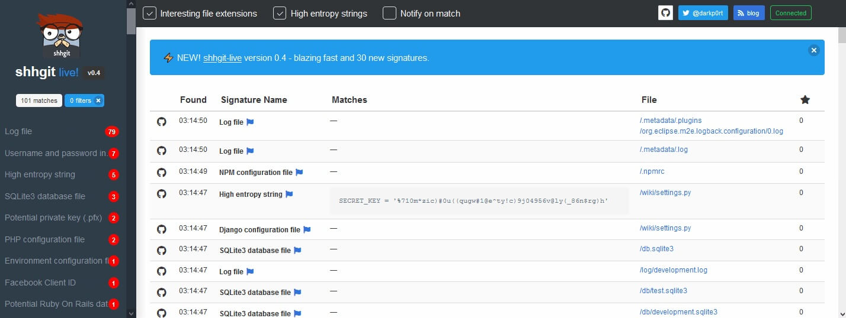Open the /.metadata/.log file link
Viewport: 846px width, 318px height.
(x=664, y=150)
